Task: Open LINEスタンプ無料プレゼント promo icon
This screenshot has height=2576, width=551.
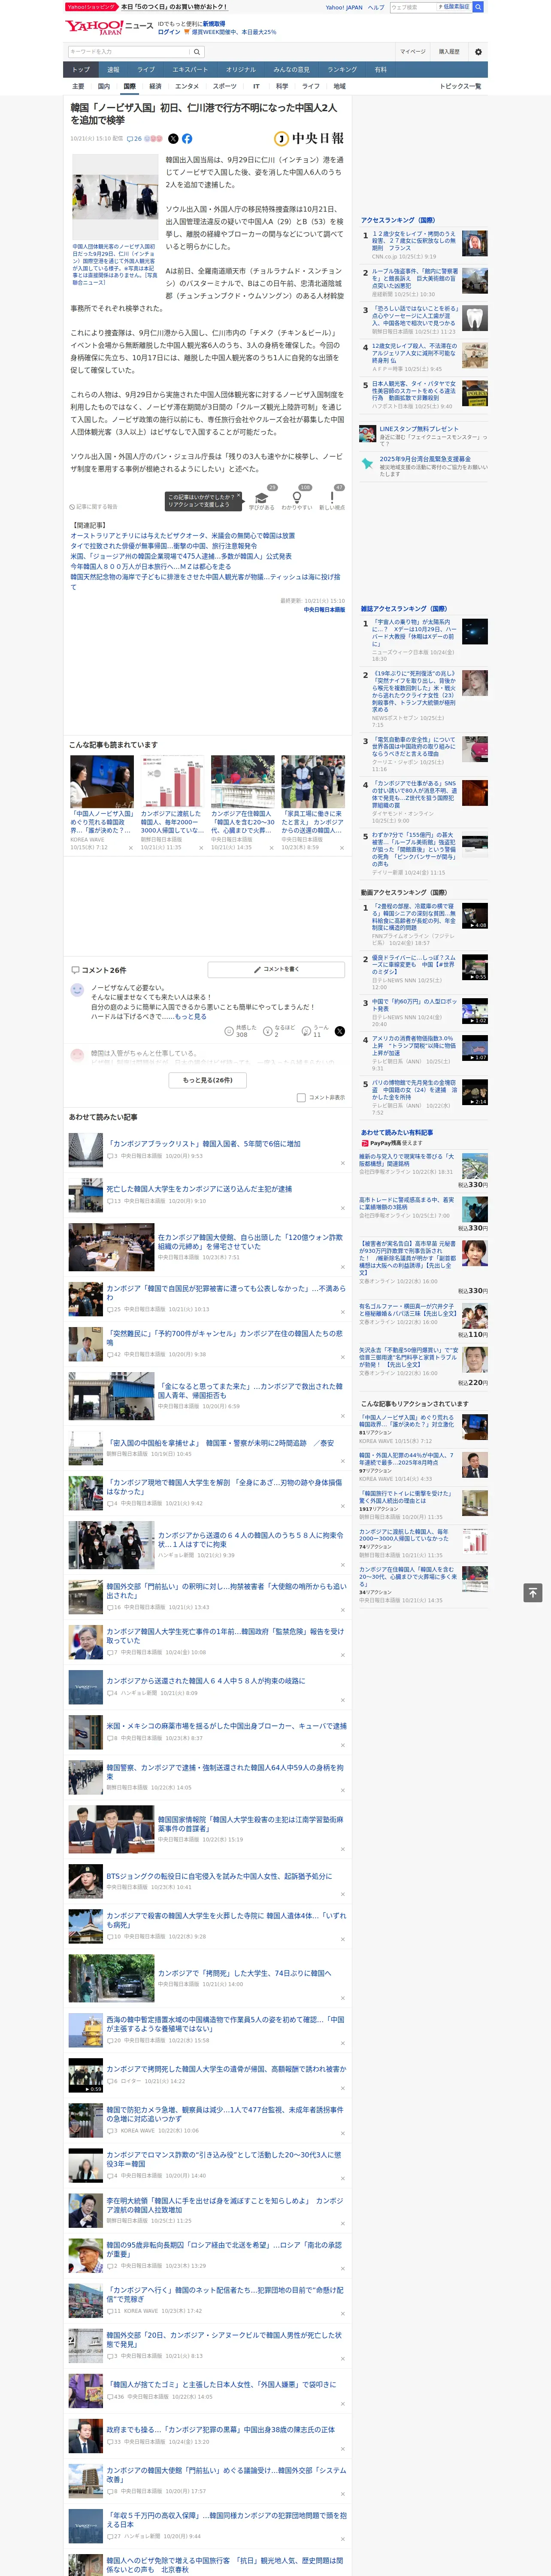Action: coord(368,433)
